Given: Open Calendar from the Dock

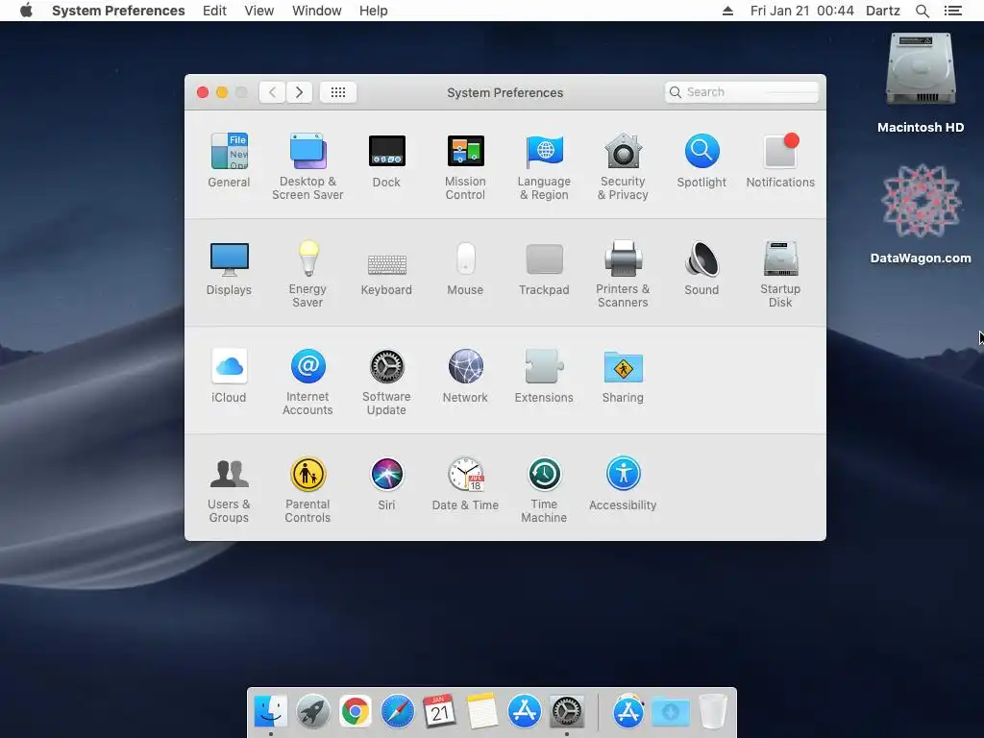Looking at the screenshot, I should pyautogui.click(x=439, y=712).
